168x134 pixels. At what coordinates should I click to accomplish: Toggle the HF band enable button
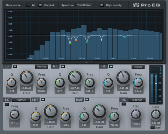click(111, 66)
